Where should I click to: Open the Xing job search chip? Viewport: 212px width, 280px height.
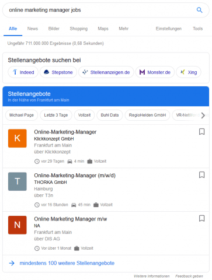click(x=189, y=72)
